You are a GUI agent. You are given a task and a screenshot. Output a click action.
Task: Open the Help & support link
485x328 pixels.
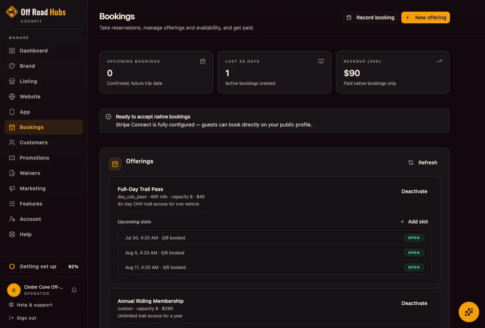pyautogui.click(x=31, y=305)
